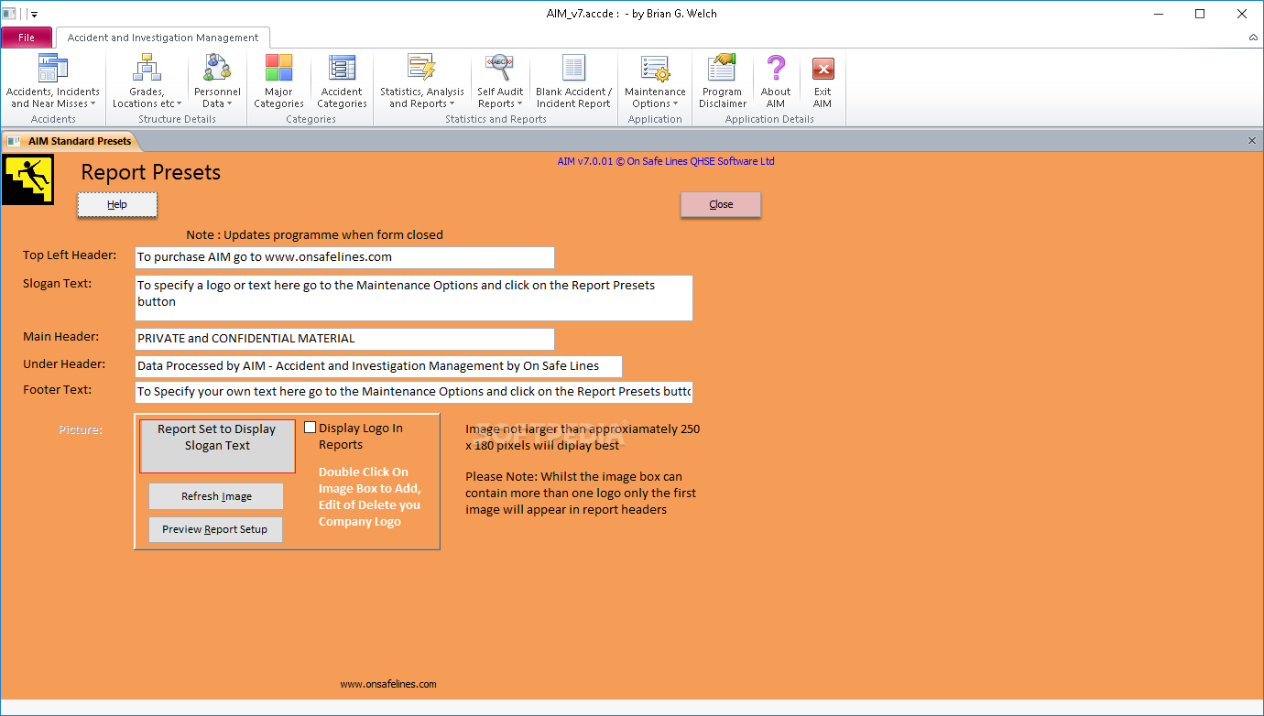Click the 'Please Note' logo explanation text
The width and height of the screenshot is (1264, 716).
(581, 493)
